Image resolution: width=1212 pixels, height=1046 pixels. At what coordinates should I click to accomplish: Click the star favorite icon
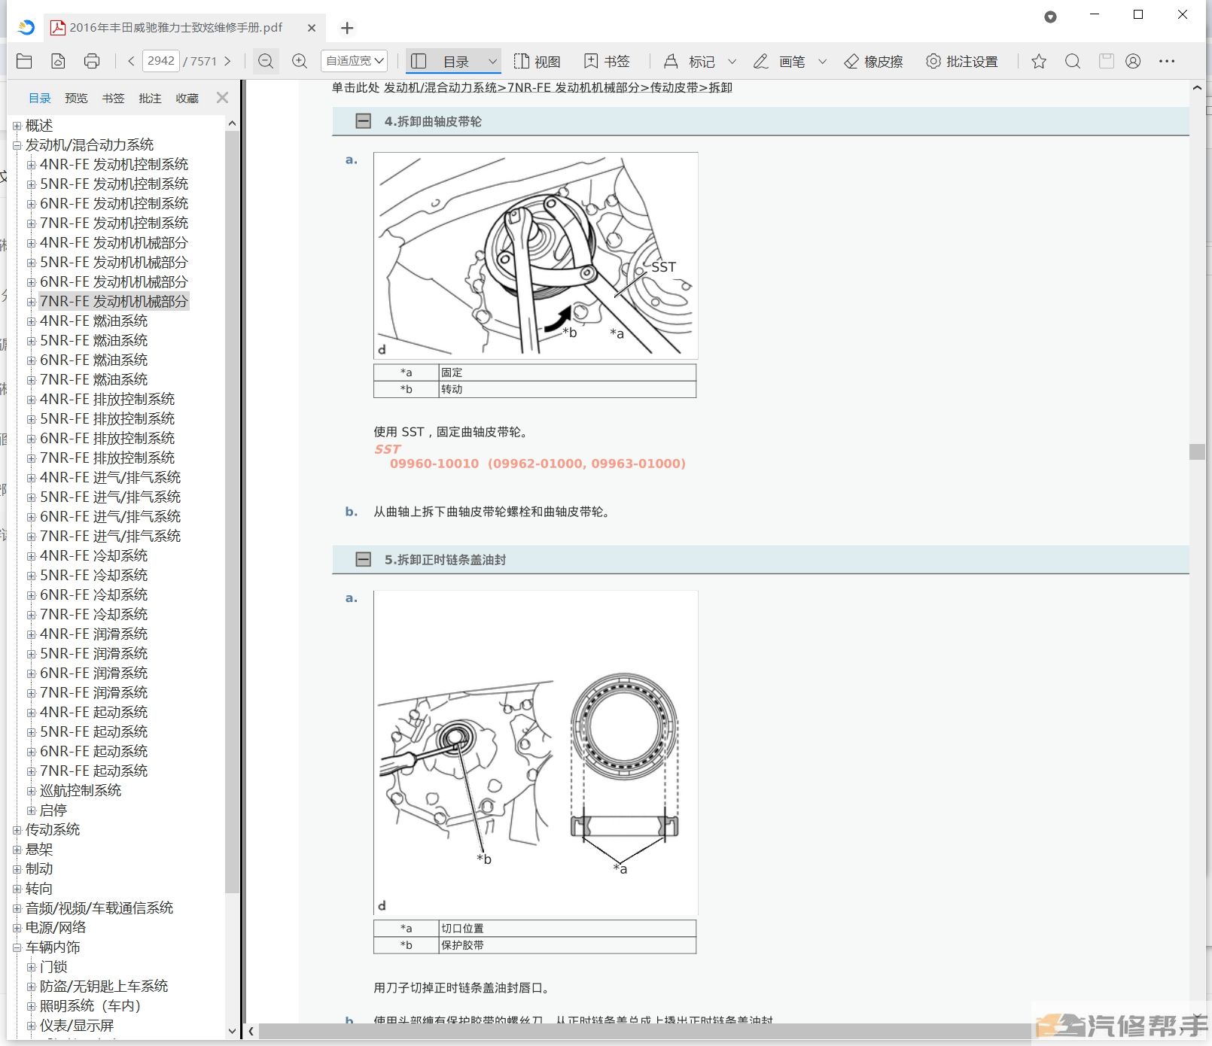pos(1039,61)
